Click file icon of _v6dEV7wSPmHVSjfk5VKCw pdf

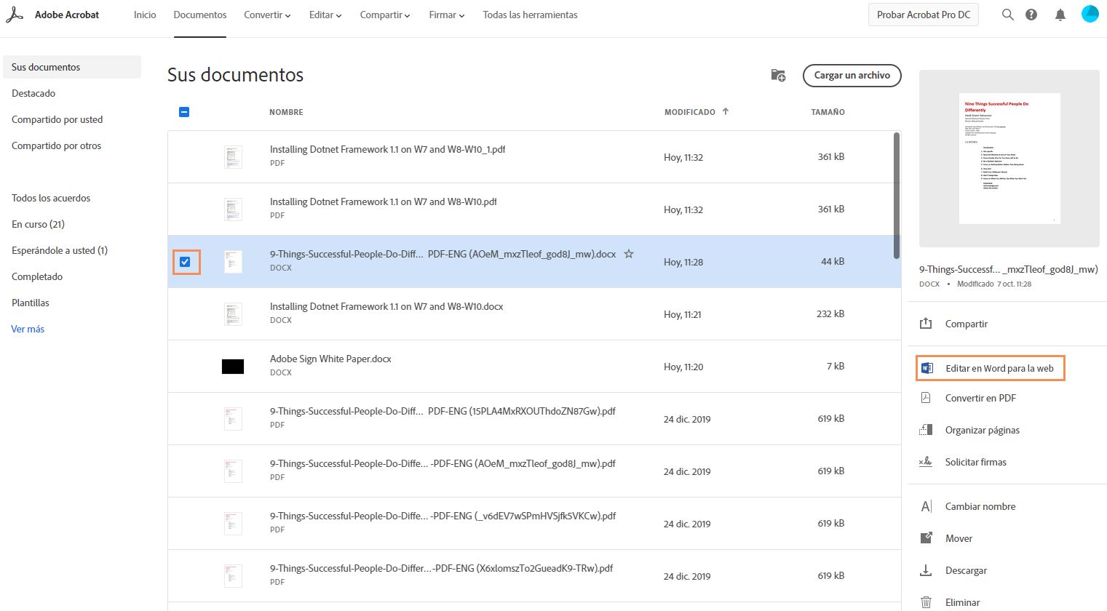pos(233,524)
